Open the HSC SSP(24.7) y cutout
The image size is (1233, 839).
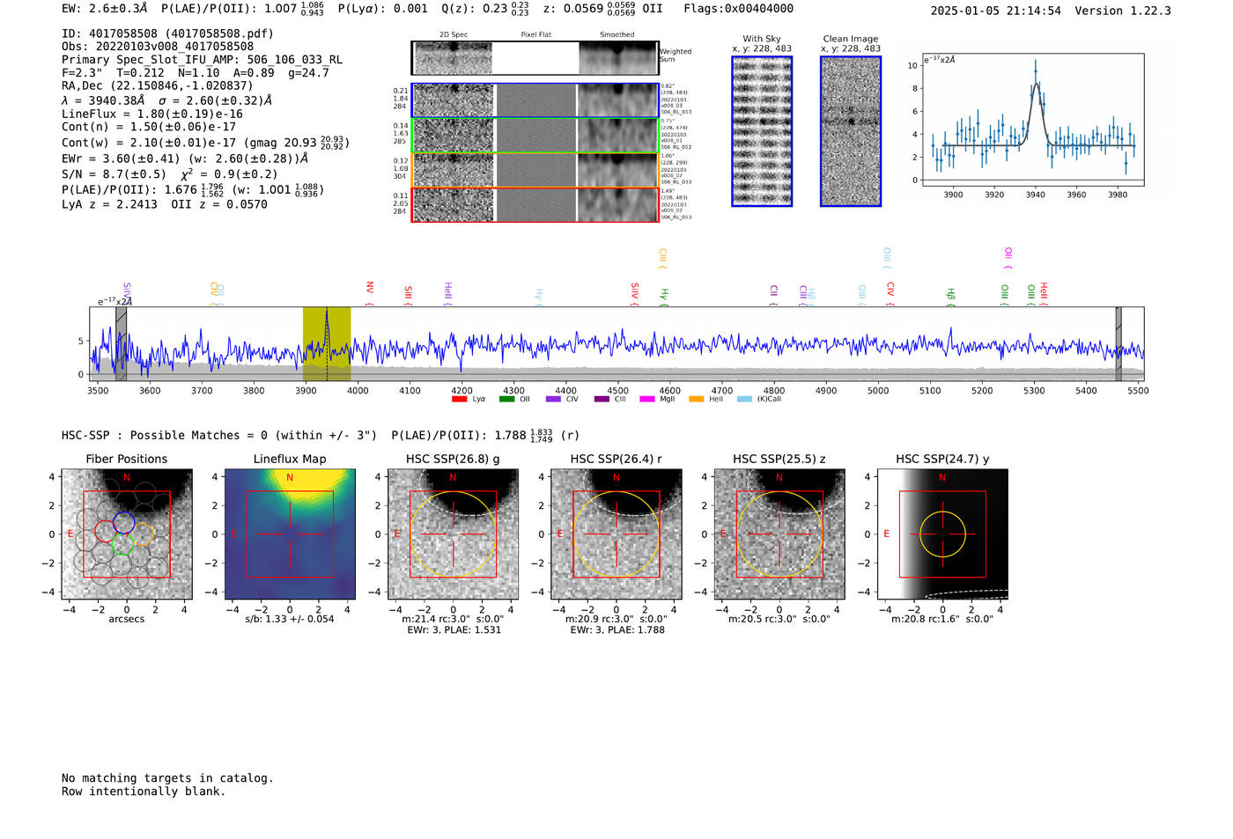pos(942,534)
